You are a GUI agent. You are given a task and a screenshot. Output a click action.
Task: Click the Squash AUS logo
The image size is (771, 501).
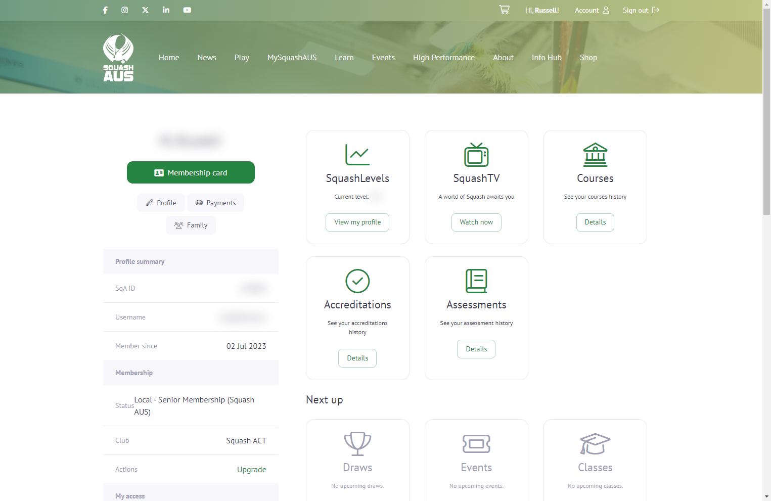118,58
